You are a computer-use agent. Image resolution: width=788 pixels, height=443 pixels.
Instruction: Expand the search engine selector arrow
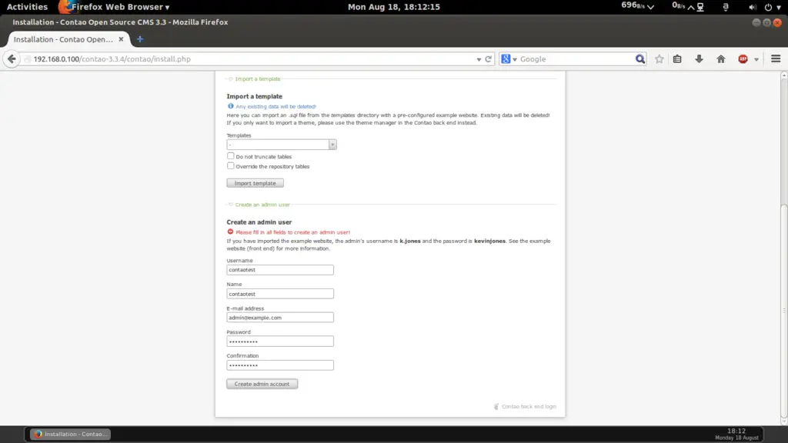pyautogui.click(x=515, y=59)
